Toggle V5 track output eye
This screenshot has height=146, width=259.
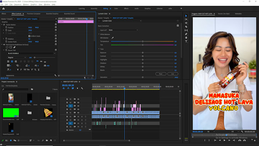point(78,99)
